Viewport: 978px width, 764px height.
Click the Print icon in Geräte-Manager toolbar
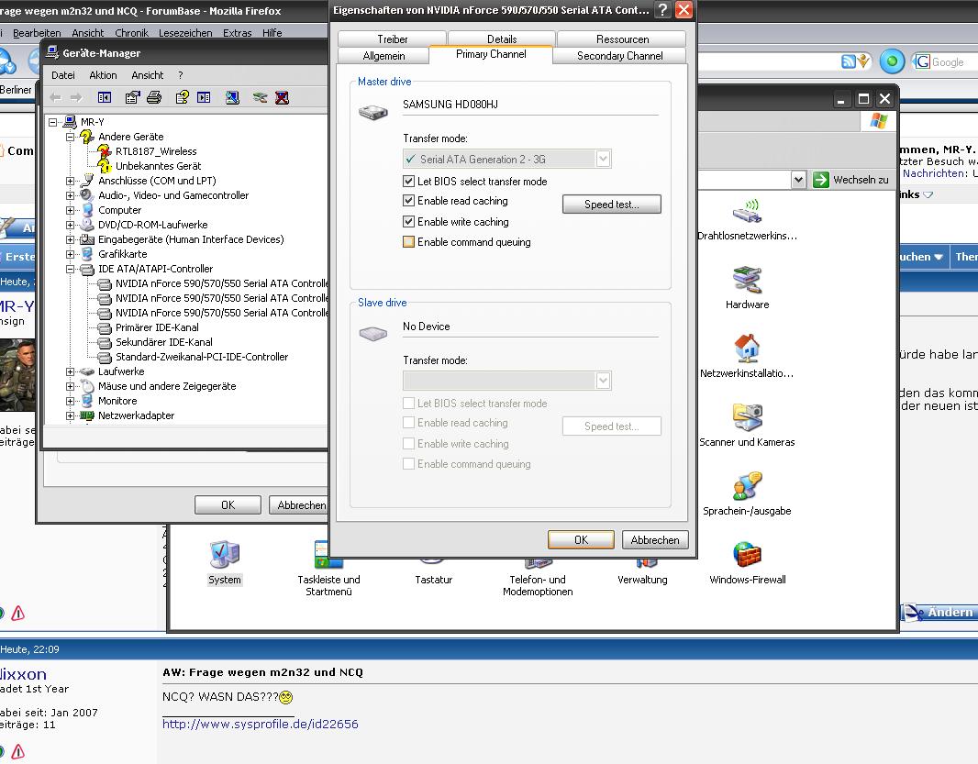154,97
